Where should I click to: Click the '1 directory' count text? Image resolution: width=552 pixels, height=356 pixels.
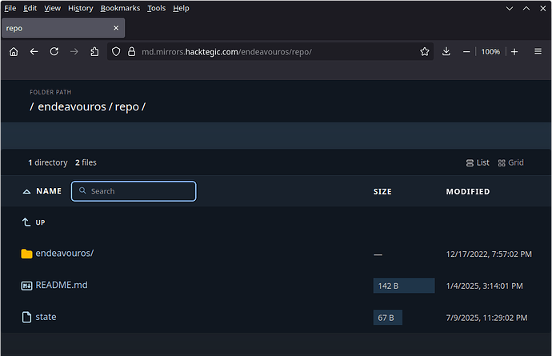[48, 162]
